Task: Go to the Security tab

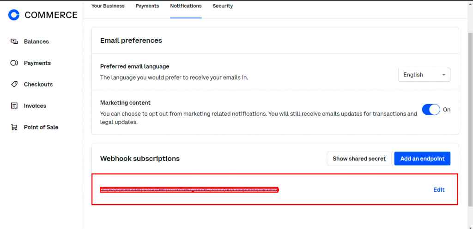Action: click(223, 6)
